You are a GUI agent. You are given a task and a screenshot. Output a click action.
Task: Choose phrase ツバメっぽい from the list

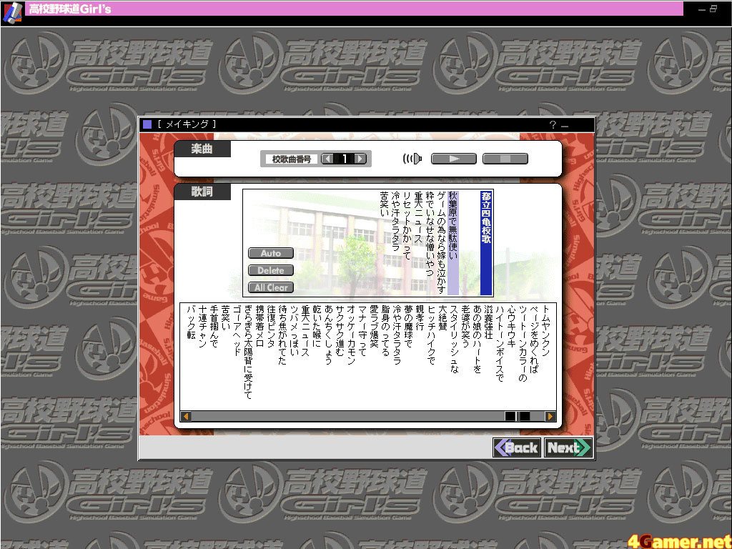pyautogui.click(x=294, y=330)
